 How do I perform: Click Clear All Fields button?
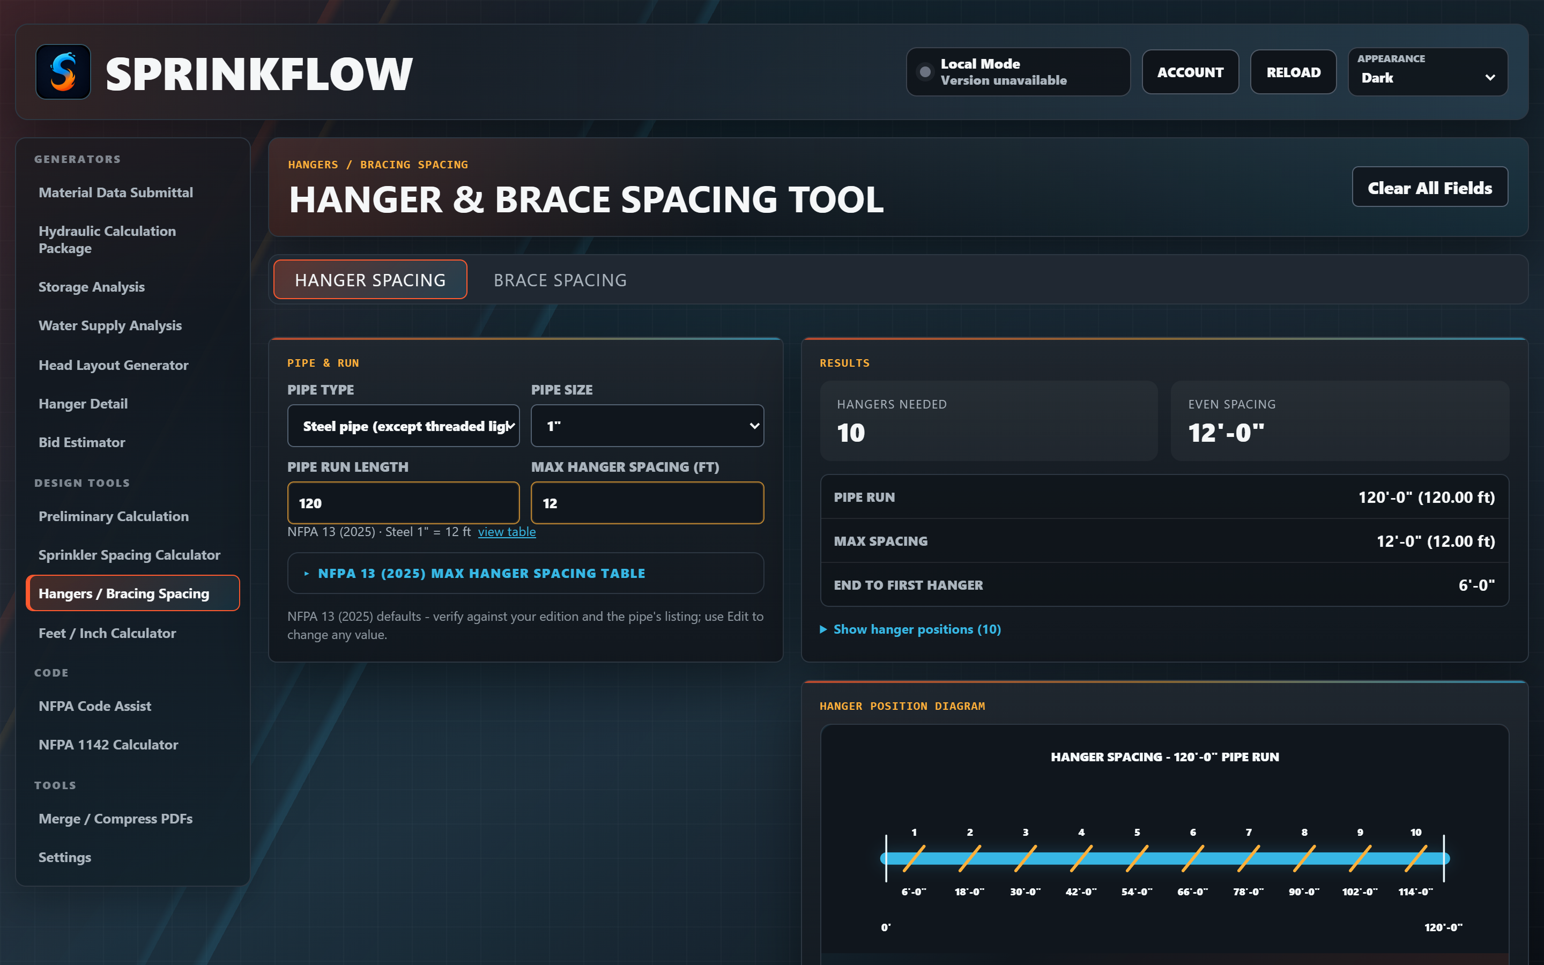click(x=1429, y=187)
